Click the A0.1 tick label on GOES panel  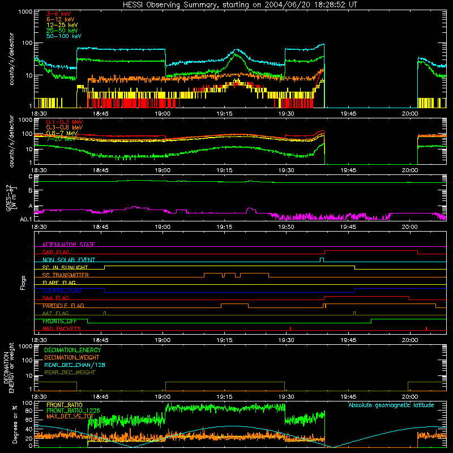25,219
